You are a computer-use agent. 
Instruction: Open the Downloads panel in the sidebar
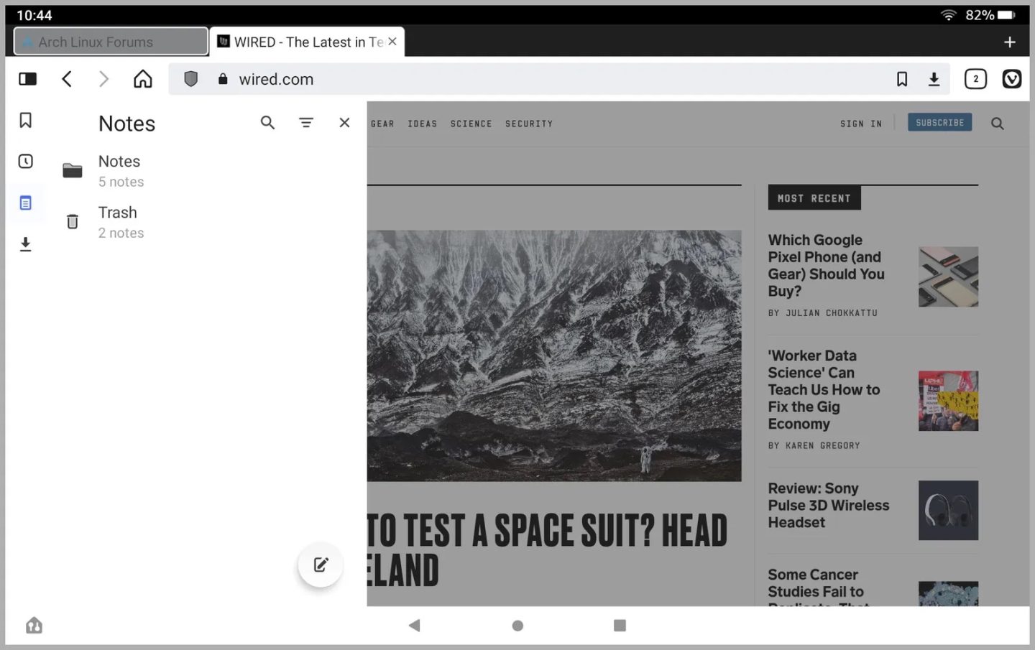tap(26, 244)
